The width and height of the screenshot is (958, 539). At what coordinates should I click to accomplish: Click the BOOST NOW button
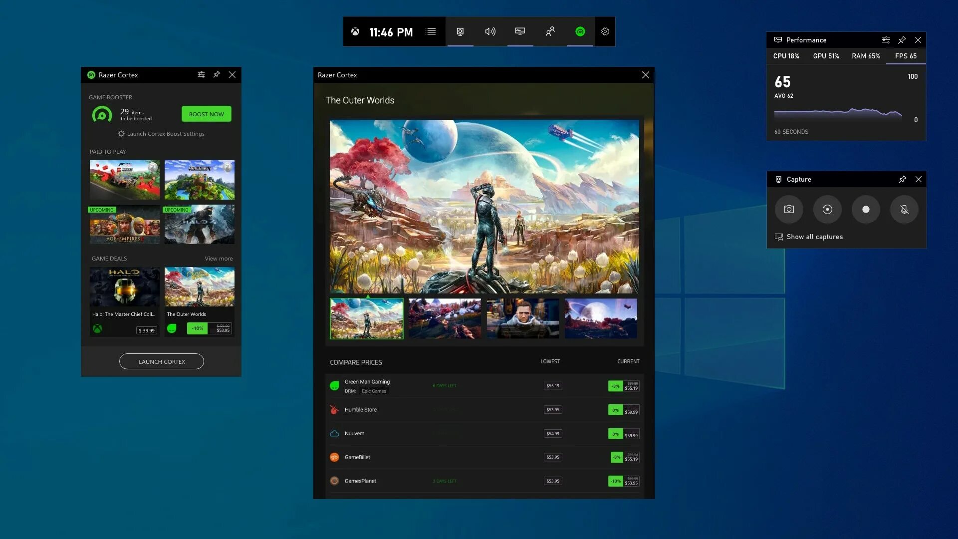[x=206, y=114]
